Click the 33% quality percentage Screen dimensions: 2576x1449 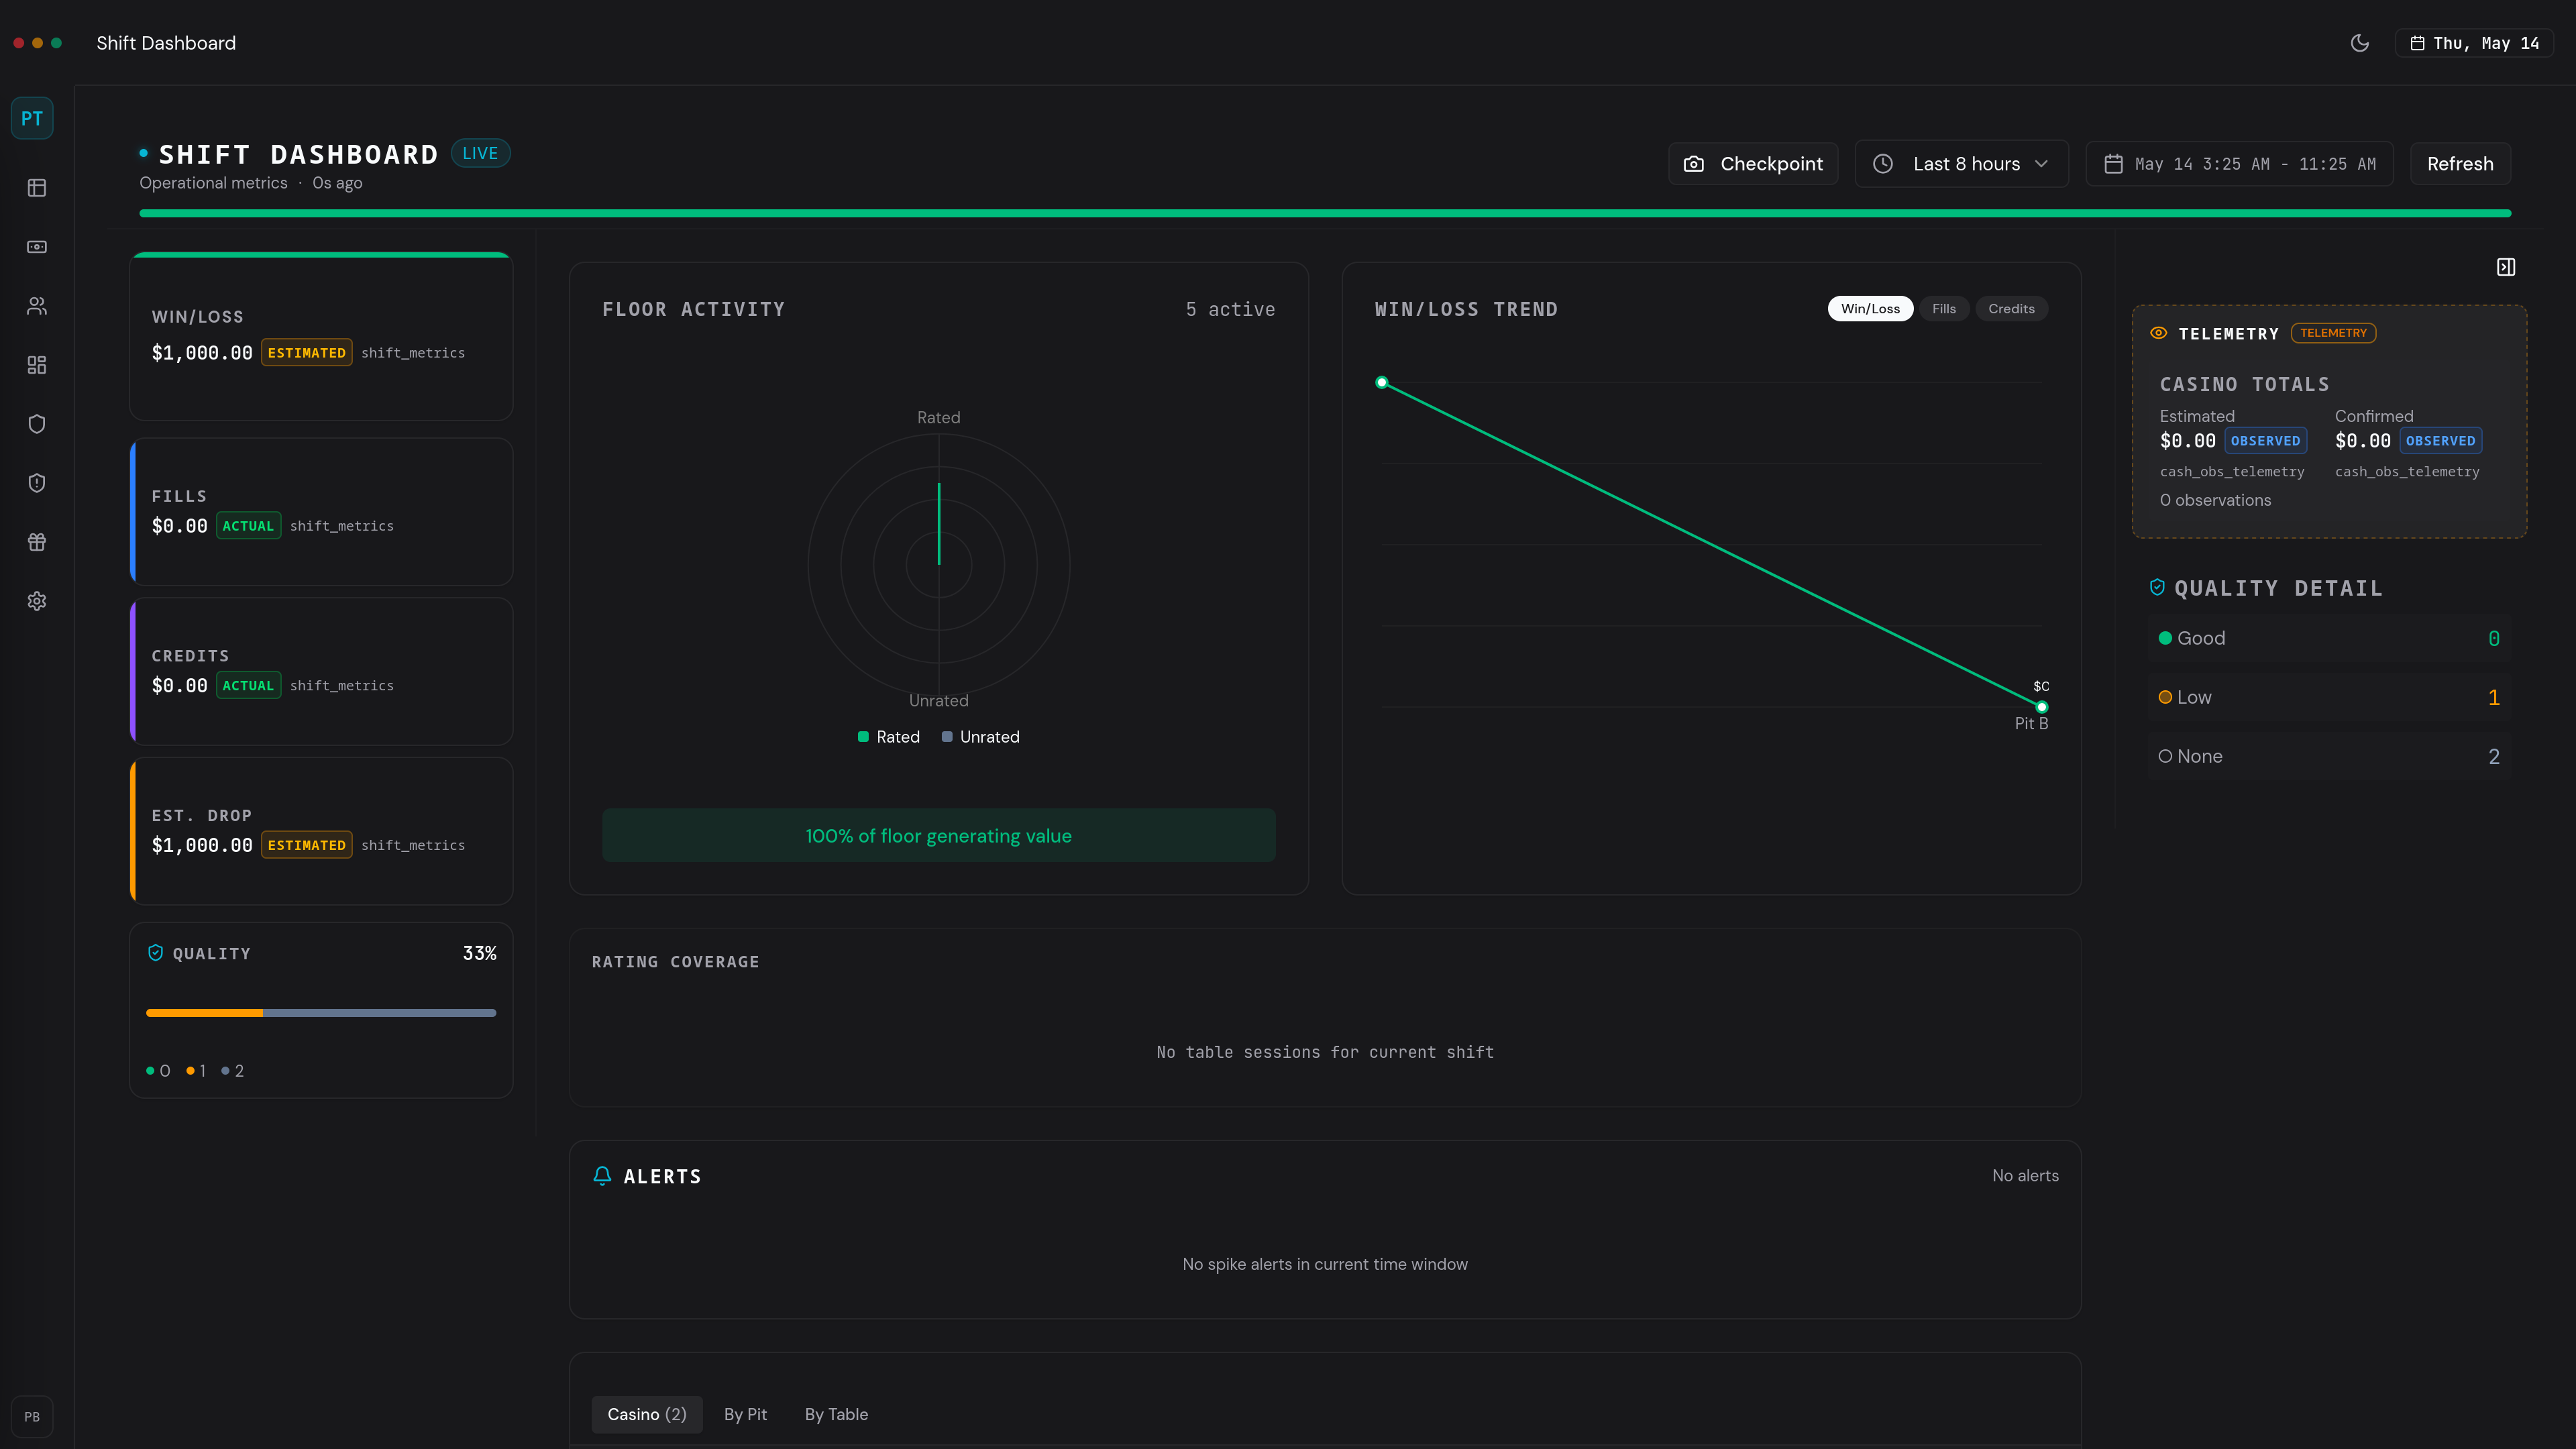(479, 953)
